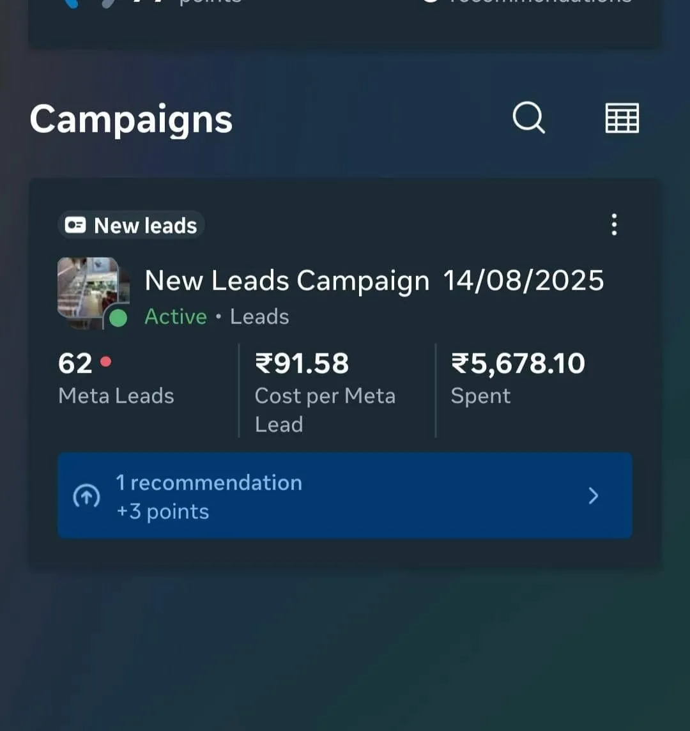Image resolution: width=690 pixels, height=731 pixels.
Task: Select the 62 Meta Leads metric
Action: 116,378
